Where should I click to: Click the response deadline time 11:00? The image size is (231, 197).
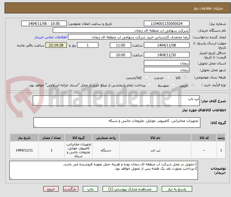(121, 45)
